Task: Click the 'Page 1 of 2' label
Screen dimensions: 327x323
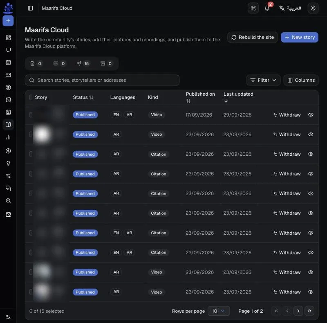Action: [251, 311]
